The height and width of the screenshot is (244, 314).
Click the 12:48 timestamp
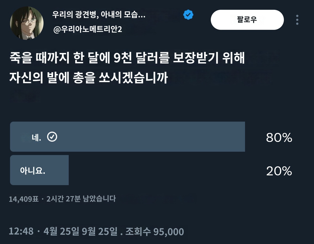click(x=21, y=231)
